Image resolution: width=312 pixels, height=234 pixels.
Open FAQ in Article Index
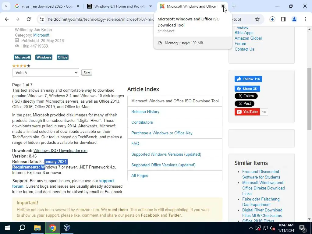pos(135,144)
